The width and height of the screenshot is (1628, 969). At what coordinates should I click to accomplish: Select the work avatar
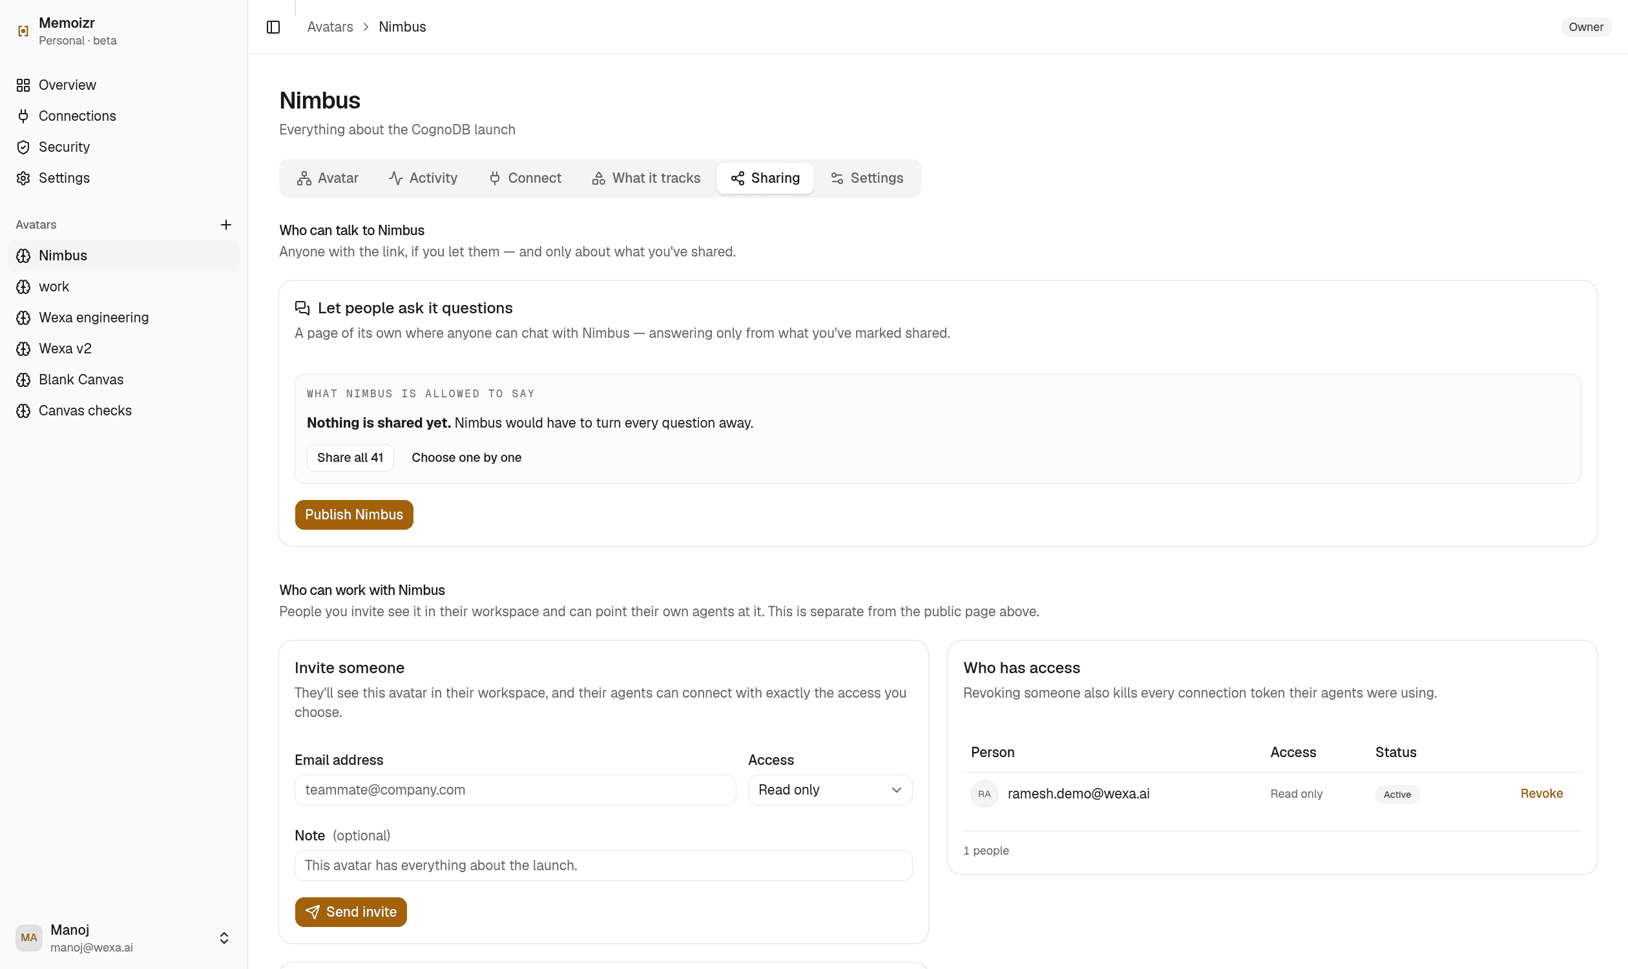(123, 287)
